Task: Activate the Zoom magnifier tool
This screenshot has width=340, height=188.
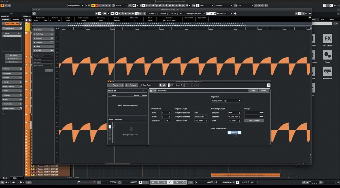Action: coord(166,5)
